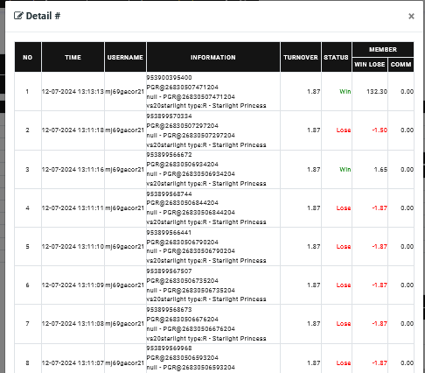Viewport: 425px width, 373px height.
Task: Click the Starlight Princess line in row 7
Action: pyautogui.click(x=206, y=338)
